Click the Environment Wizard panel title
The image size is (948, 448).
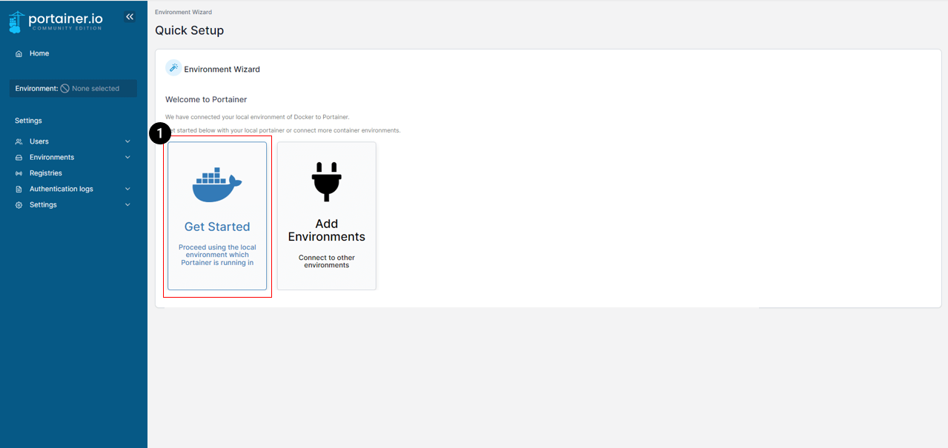click(x=222, y=69)
